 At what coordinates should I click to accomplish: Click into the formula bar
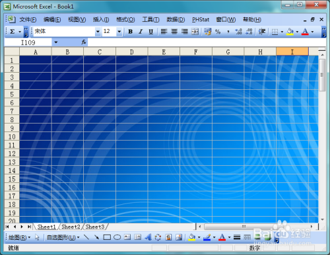point(207,42)
